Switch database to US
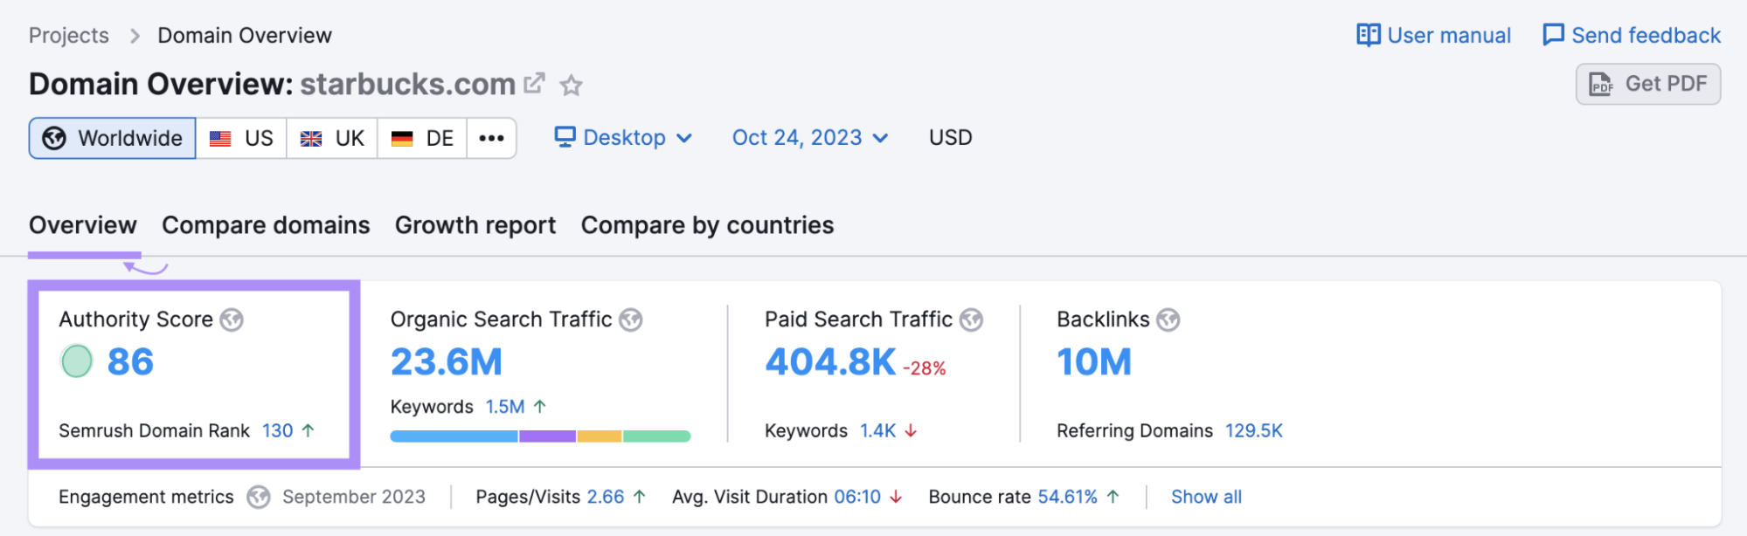The height and width of the screenshot is (536, 1747). (x=241, y=138)
